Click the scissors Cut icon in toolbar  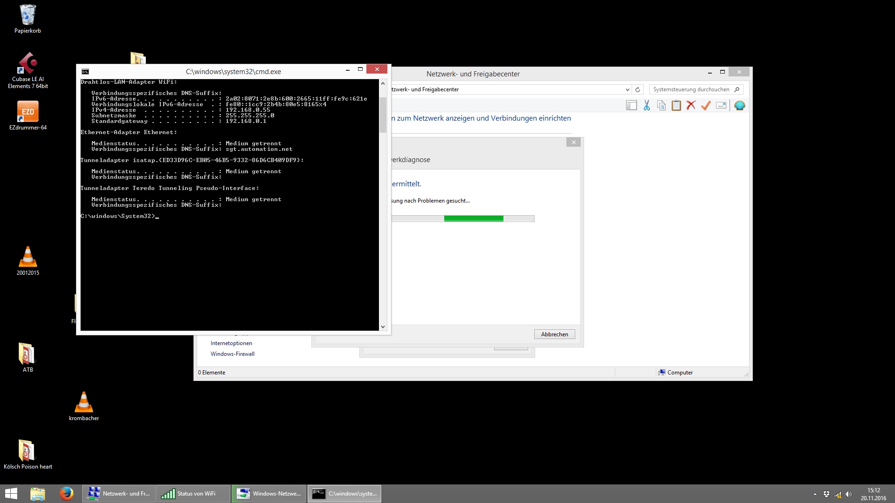pyautogui.click(x=647, y=106)
